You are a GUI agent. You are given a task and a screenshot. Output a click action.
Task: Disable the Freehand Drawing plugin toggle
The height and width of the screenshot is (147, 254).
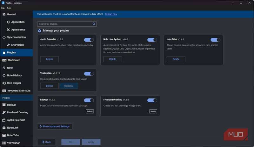pyautogui.click(x=152, y=100)
